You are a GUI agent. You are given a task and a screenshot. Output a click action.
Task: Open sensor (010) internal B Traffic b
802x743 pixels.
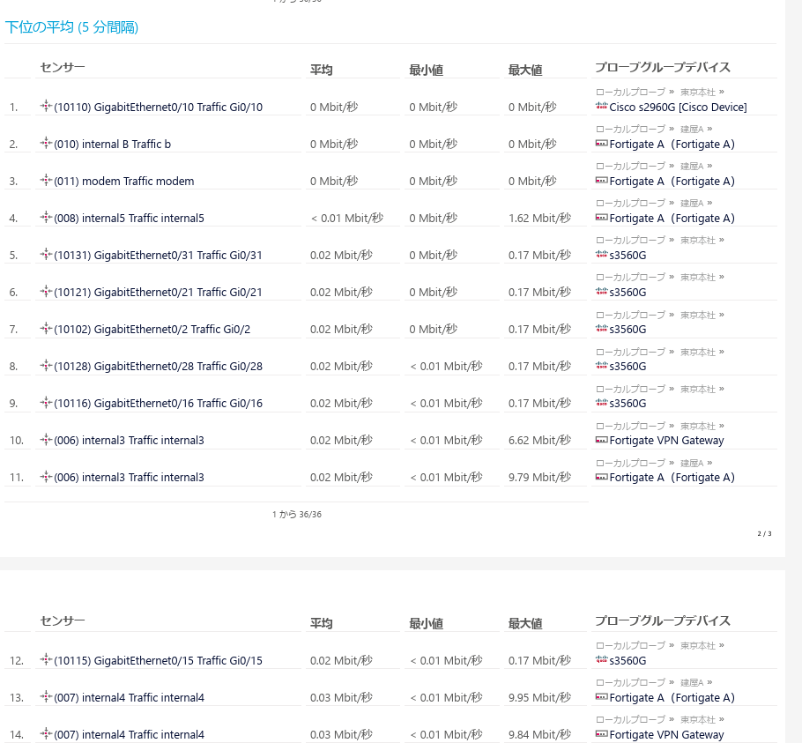click(x=113, y=145)
